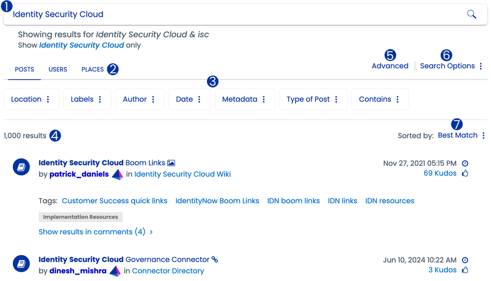
Task: Switch to the Users tab
Action: coord(58,69)
